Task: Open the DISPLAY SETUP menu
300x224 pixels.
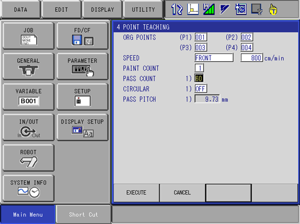Action: point(82,127)
